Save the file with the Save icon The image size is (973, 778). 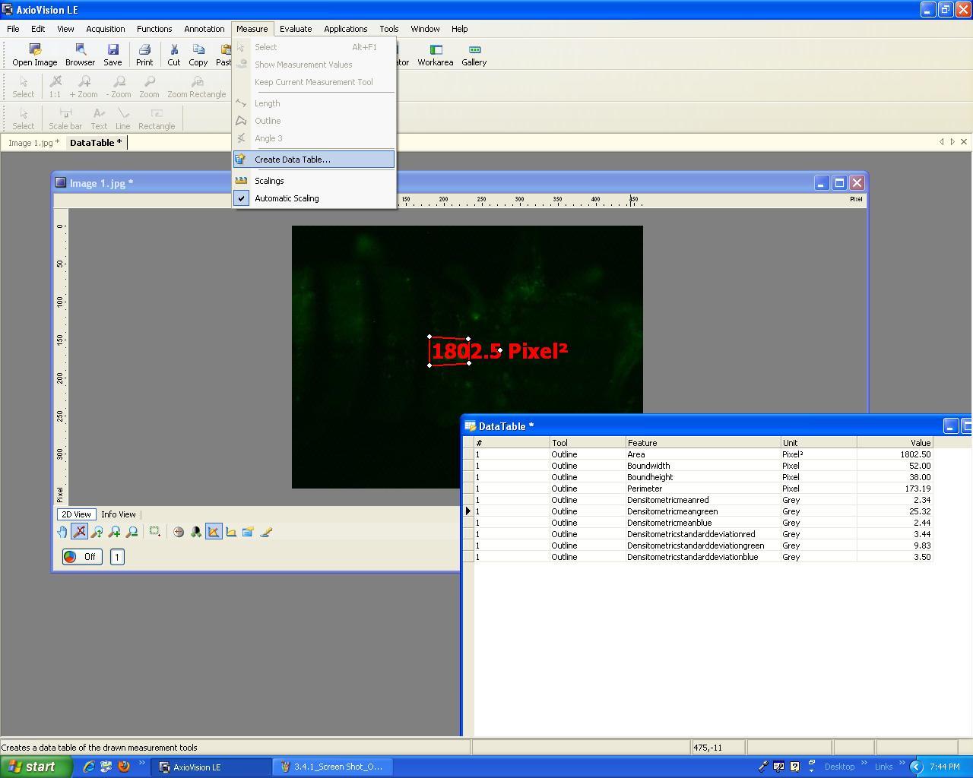tap(113, 54)
